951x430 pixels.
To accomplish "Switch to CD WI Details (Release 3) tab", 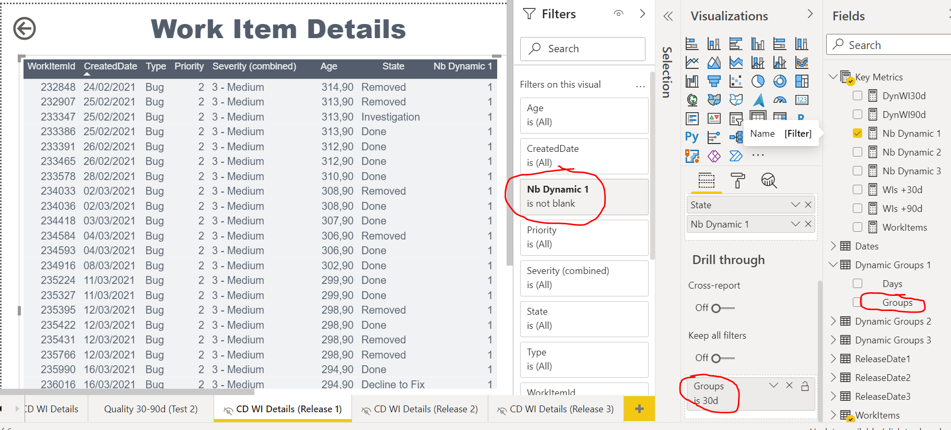I will coord(556,409).
